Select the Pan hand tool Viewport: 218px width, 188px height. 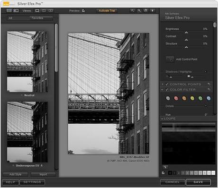(145, 10)
